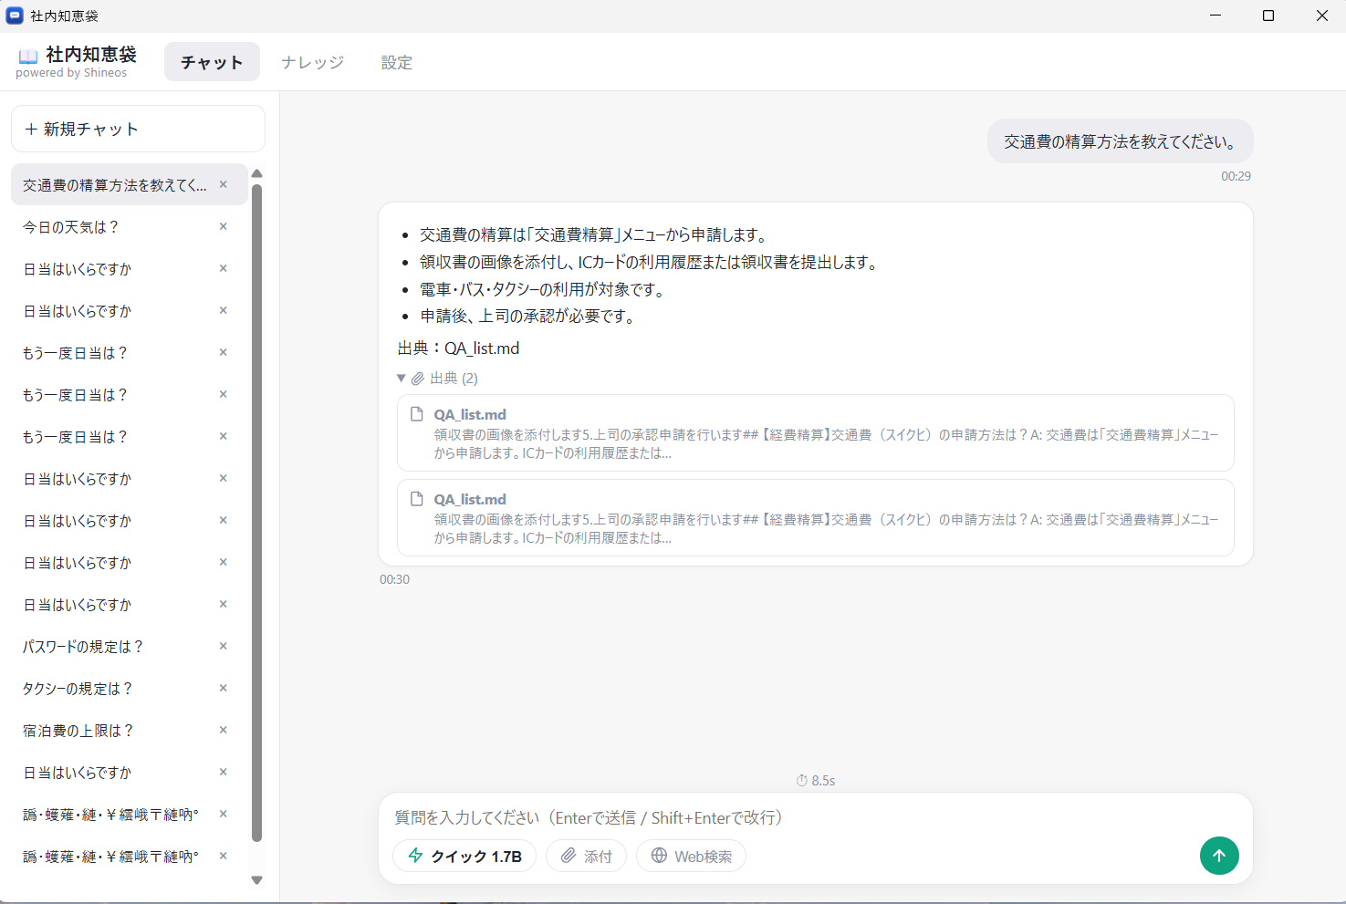Open the タクシーの規定は？ conversation
The height and width of the screenshot is (904, 1346).
pos(130,688)
